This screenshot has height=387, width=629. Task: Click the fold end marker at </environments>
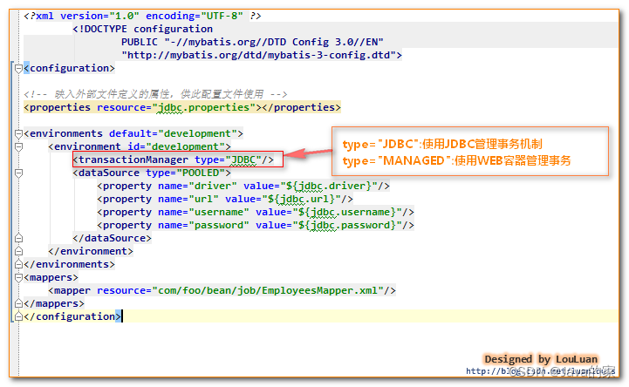(18, 264)
